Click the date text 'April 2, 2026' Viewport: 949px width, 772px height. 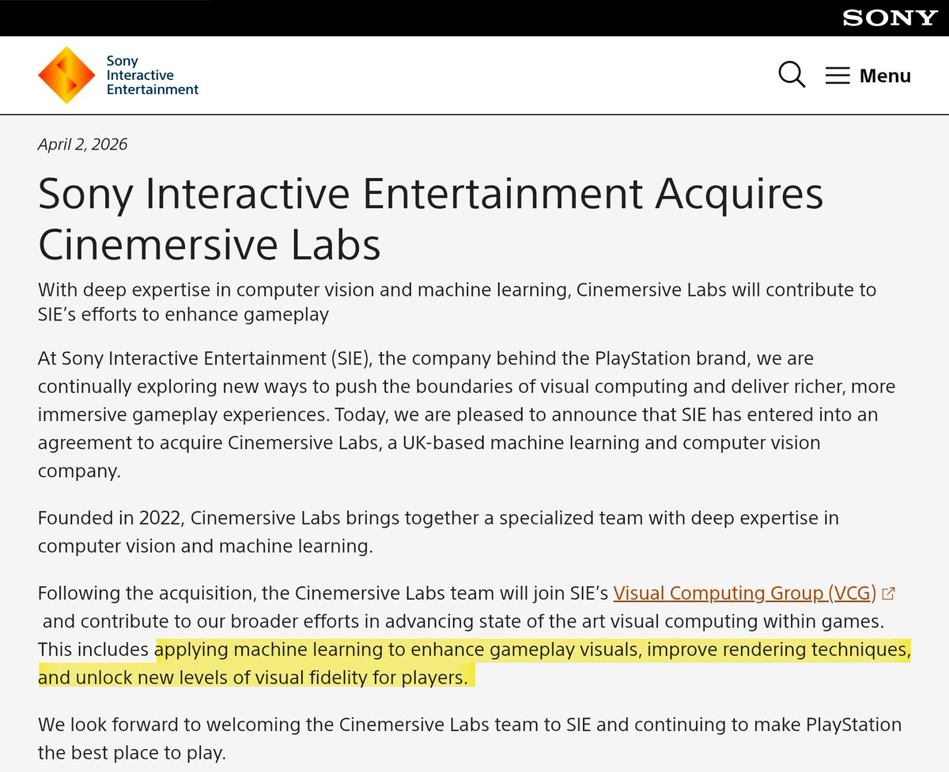[82, 144]
